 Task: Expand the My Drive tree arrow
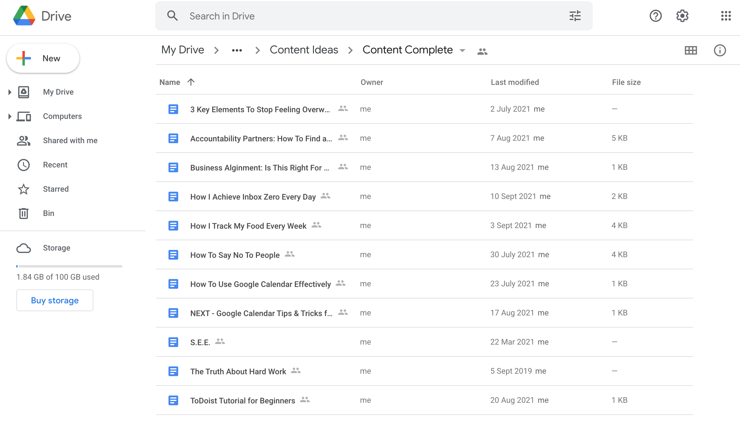[10, 92]
